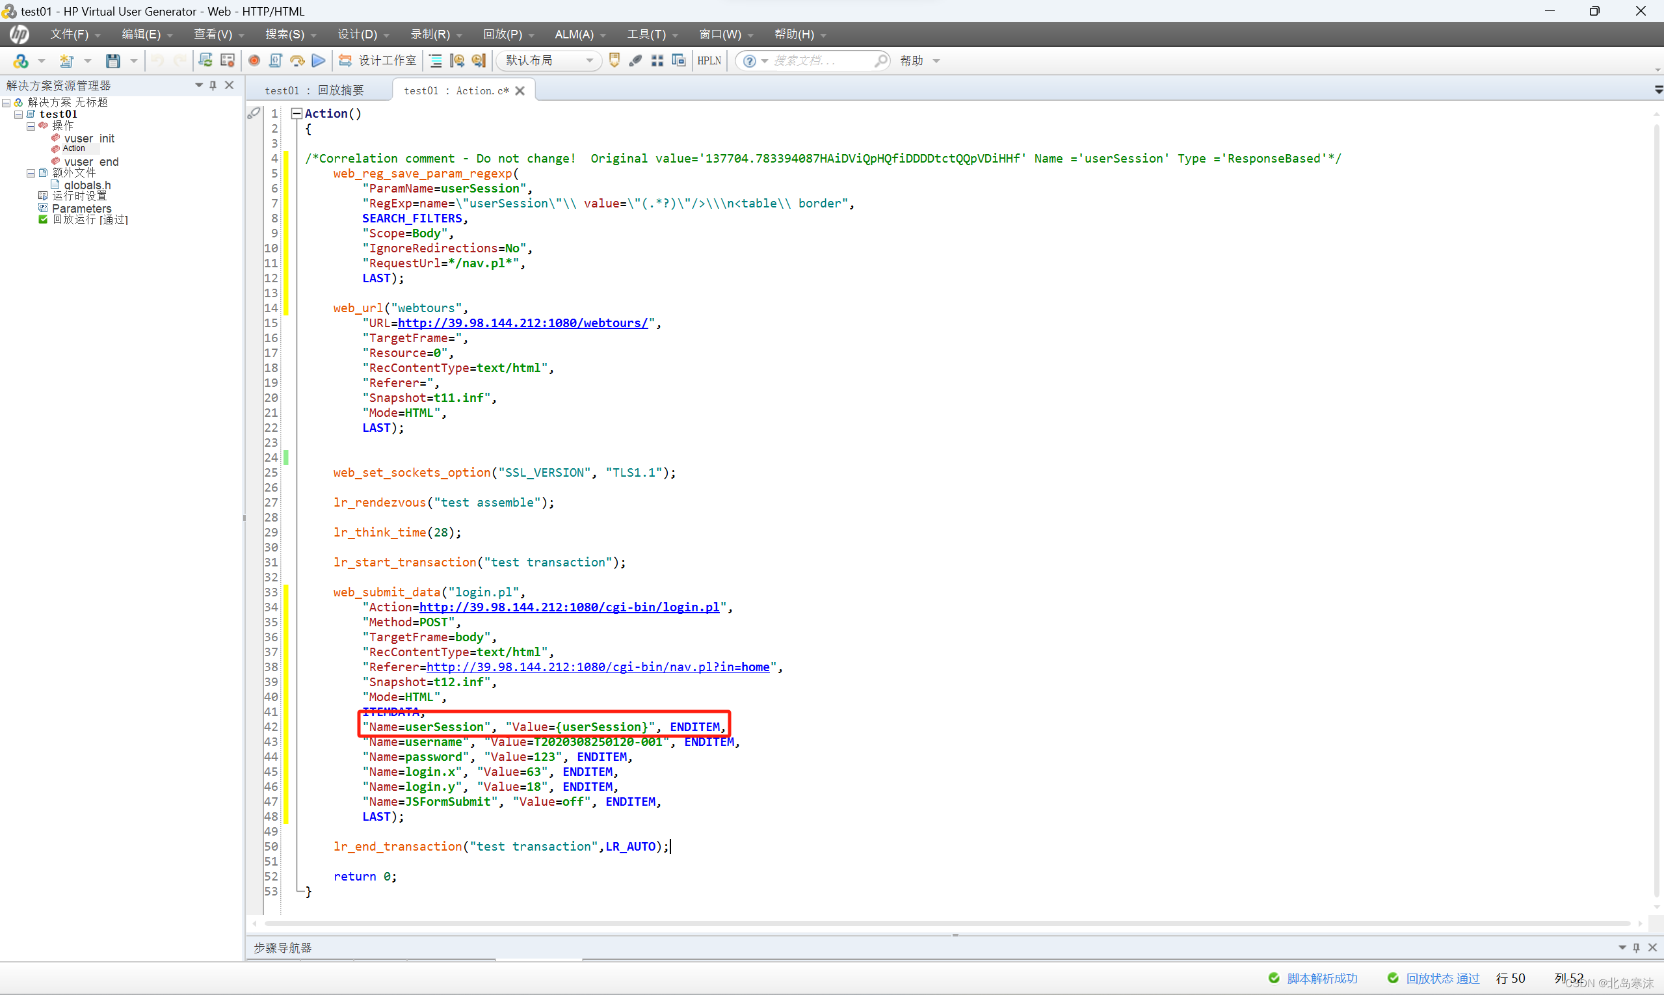Screen dimensions: 1664x995
Task: Click the blue Replay play icon
Action: (x=319, y=60)
